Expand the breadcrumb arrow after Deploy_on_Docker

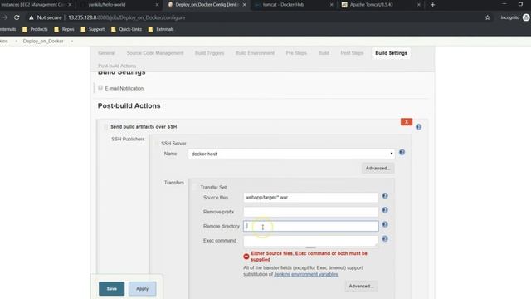pyautogui.click(x=72, y=41)
